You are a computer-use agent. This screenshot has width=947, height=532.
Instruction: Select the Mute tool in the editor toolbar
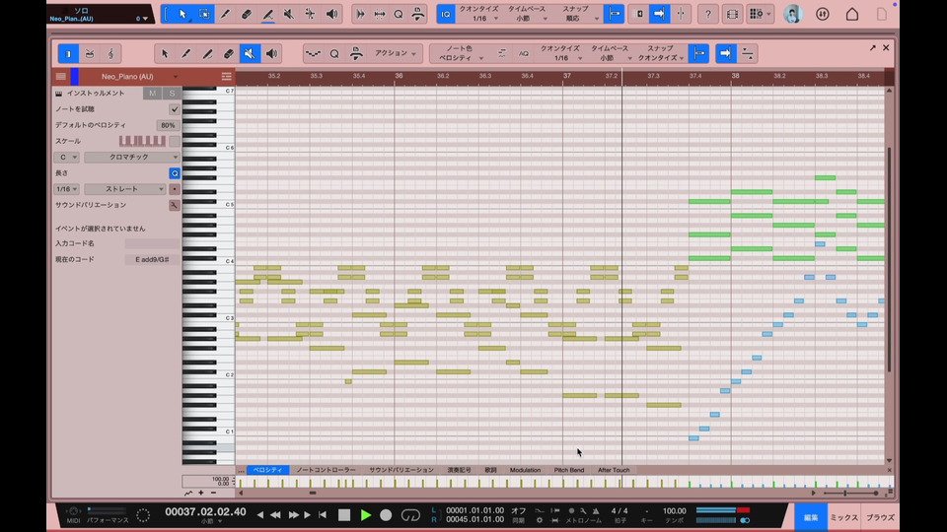coord(250,53)
